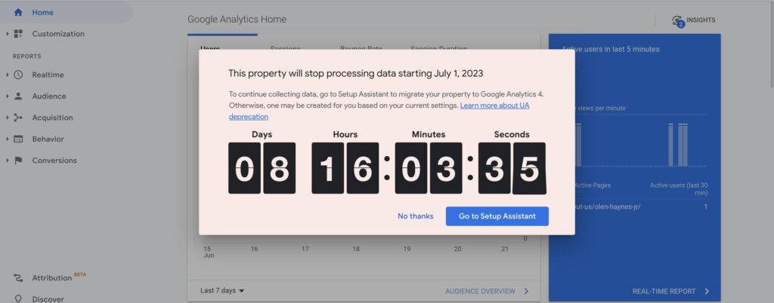Click the Audience person icon
This screenshot has height=303, width=774.
coord(18,96)
